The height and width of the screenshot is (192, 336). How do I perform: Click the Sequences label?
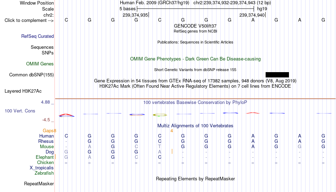click(42, 47)
